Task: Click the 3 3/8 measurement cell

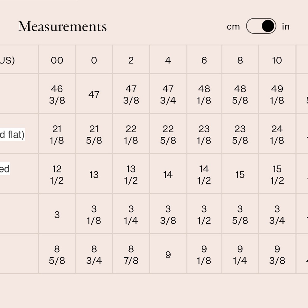Action: click(168, 214)
